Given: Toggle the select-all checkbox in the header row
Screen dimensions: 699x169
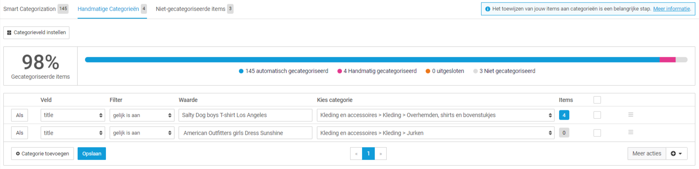Looking at the screenshot, I should pos(597,100).
